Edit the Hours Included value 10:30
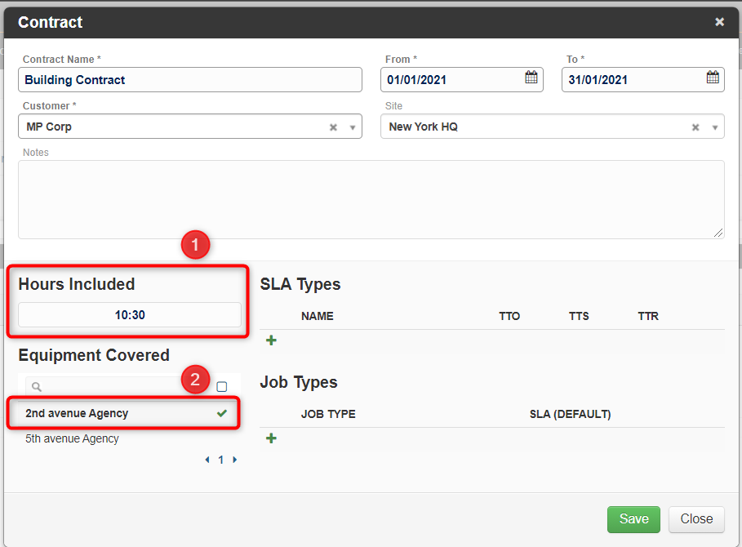Image resolution: width=742 pixels, height=547 pixels. tap(130, 314)
